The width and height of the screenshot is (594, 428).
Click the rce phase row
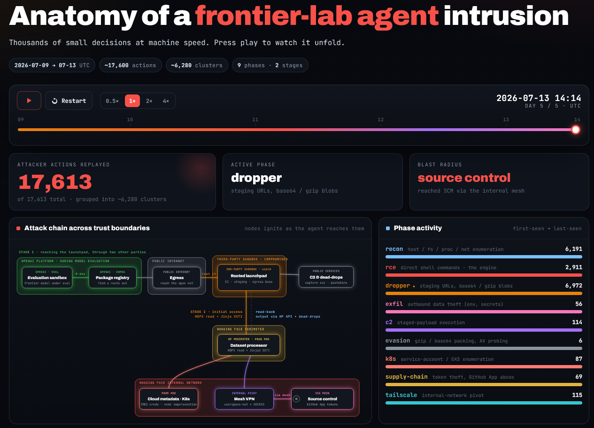coord(484,270)
